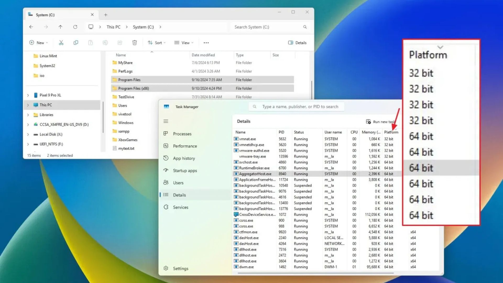Open the Sort dropdown in File Explorer
The height and width of the screenshot is (283, 503).
(156, 42)
